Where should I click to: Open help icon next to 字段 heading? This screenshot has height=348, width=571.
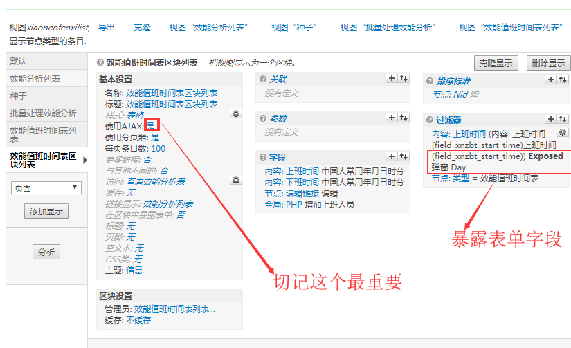262,158
